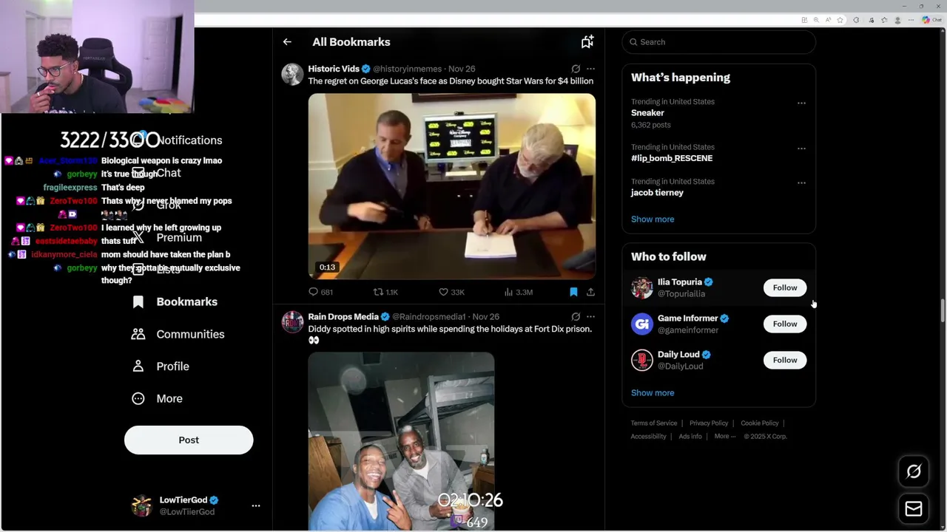
Task: Open browser favorites list icon
Action: coord(884,20)
